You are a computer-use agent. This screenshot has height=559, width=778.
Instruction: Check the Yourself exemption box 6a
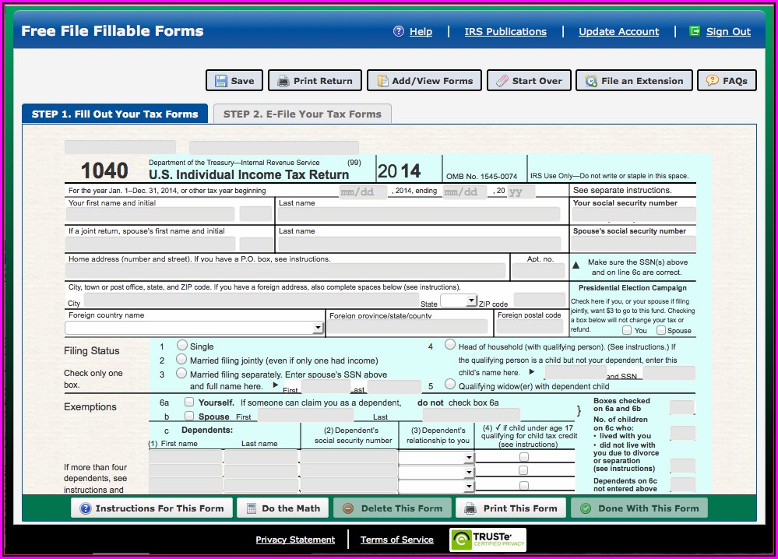coord(188,403)
